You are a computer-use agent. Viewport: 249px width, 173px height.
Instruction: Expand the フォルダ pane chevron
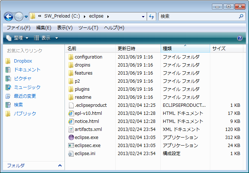pos(60,166)
